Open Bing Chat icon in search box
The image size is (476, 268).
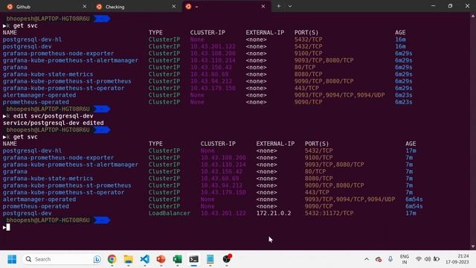[x=97, y=259]
